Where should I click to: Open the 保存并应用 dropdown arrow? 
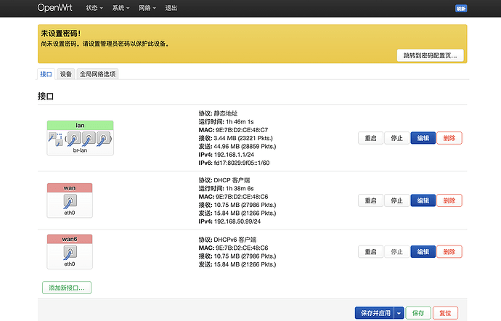pyautogui.click(x=399, y=313)
